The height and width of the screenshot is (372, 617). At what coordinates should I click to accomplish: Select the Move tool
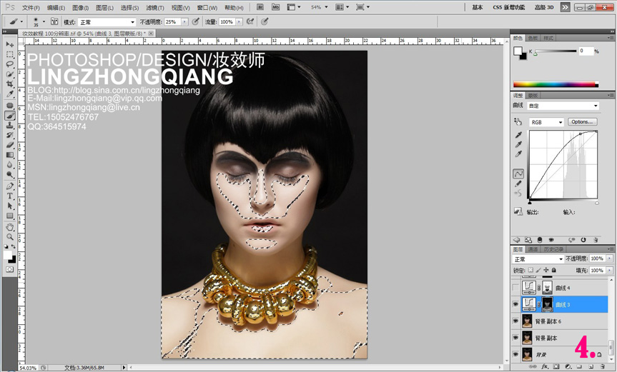click(9, 44)
